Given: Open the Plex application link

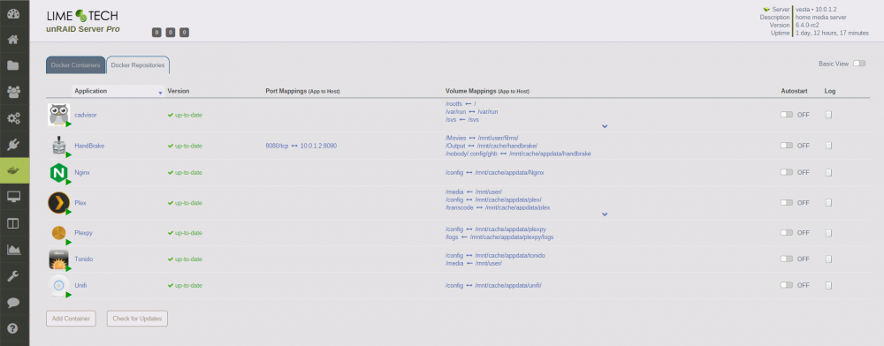Looking at the screenshot, I should 80,202.
